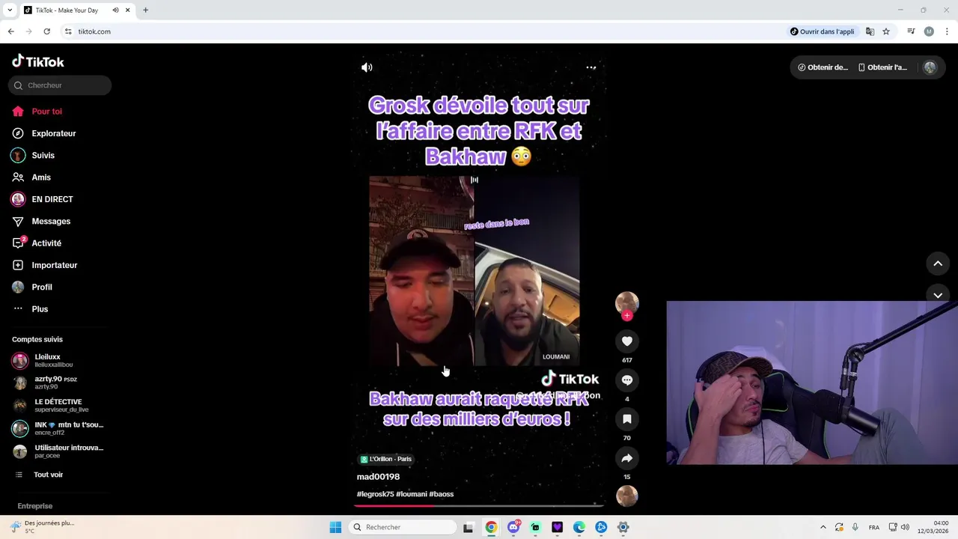Viewport: 958px width, 539px height.
Task: Click the TikTok logo
Action: 38,61
